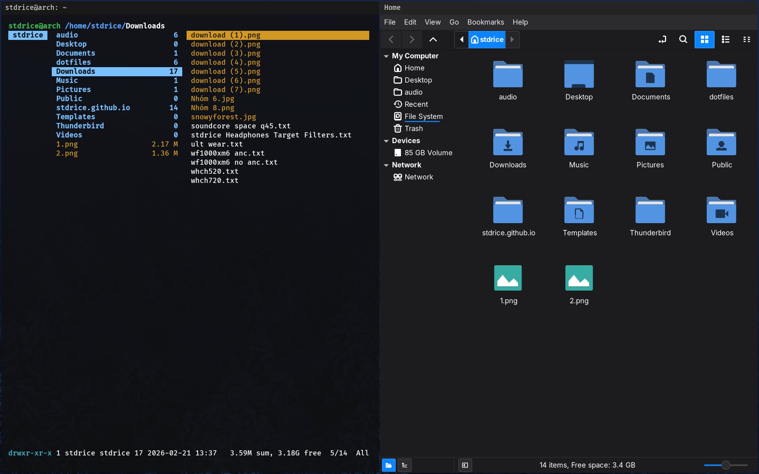Adjust the zoom slider at bottom right
The image size is (759, 474).
[725, 465]
